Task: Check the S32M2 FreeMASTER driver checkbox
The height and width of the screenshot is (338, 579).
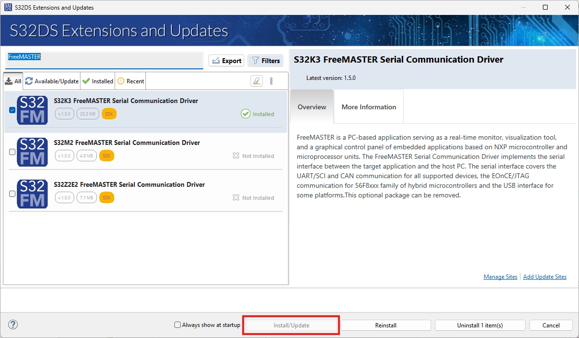Action: tap(12, 152)
